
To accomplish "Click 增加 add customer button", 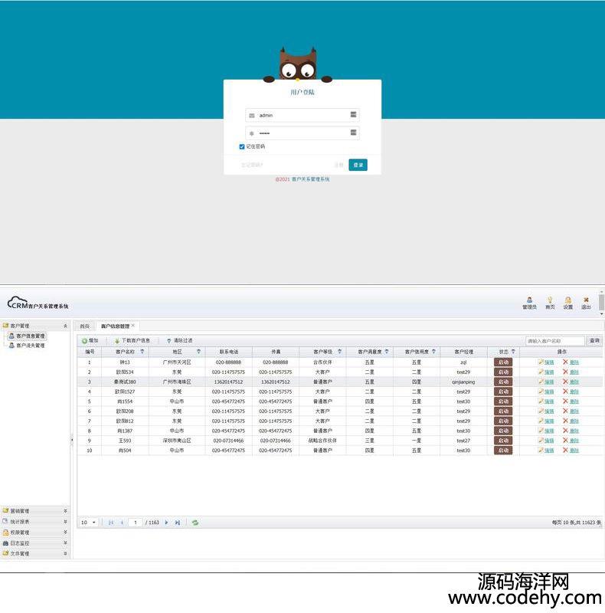I will point(90,340).
